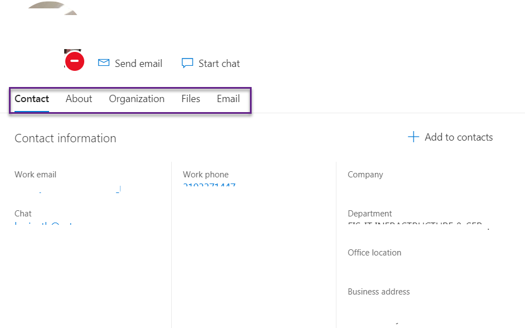Open the Chat address link
Viewport: 525px width, 328px height.
(x=44, y=225)
